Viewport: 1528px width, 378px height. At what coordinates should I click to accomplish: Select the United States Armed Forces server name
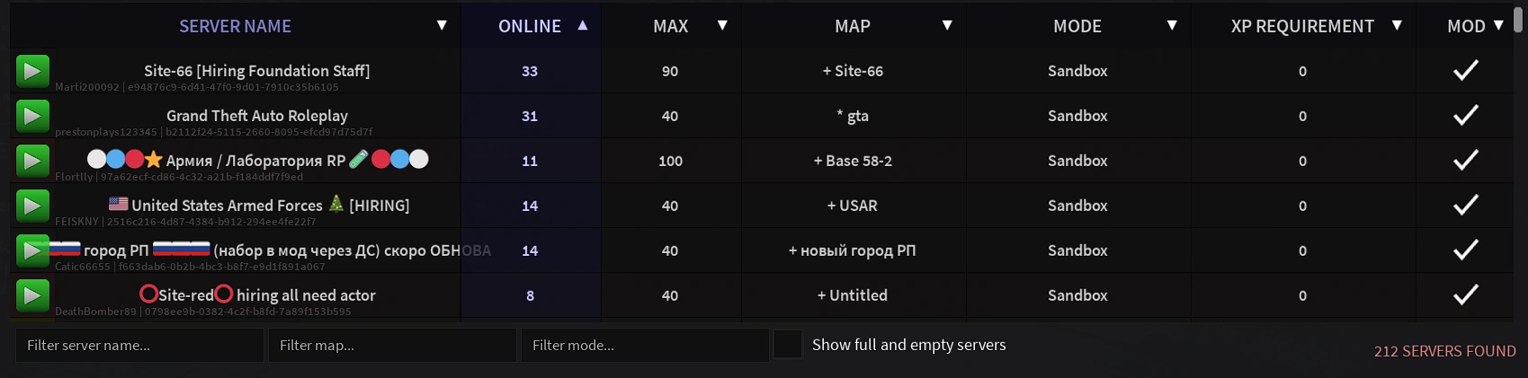pyautogui.click(x=227, y=206)
